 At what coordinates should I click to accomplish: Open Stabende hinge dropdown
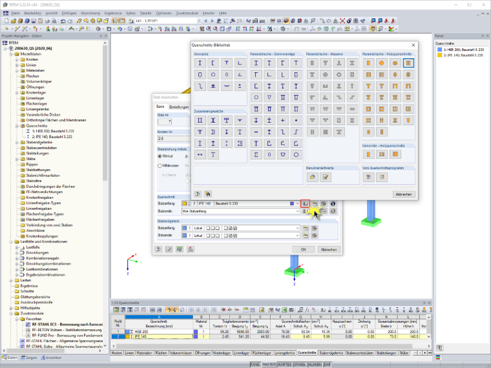(x=297, y=236)
